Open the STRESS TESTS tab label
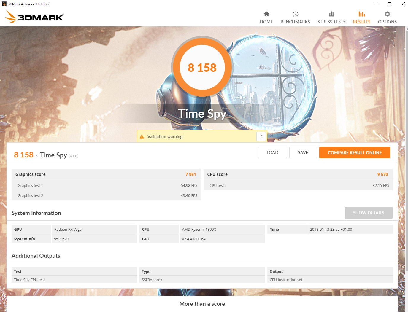Image resolution: width=408 pixels, height=312 pixels. click(x=331, y=22)
